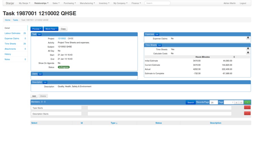Expand the Work Flow dropdown
Screen dimensions: 254x141
51,29
